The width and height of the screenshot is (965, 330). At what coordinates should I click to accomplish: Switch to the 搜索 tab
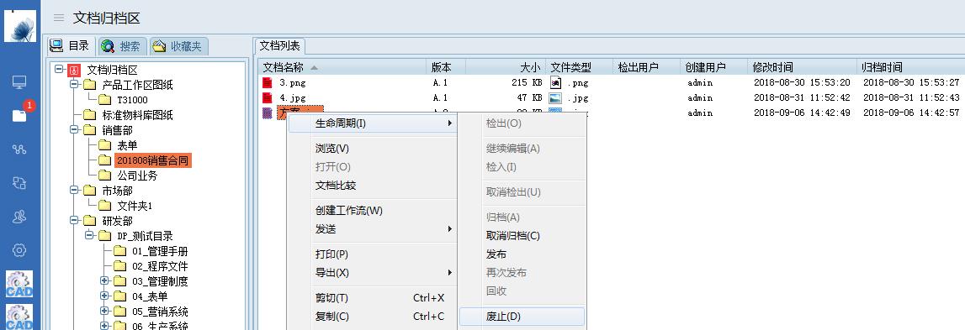pos(122,46)
